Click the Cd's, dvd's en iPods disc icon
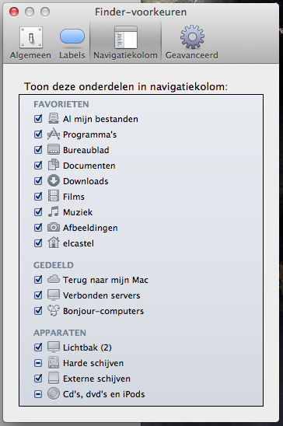Viewport: 283px width, 426px height. [x=54, y=393]
